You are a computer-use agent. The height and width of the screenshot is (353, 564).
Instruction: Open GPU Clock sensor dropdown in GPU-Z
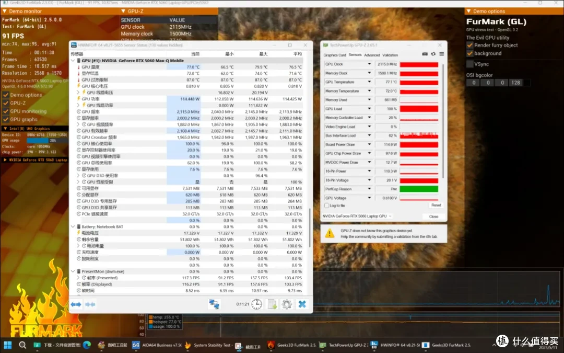(x=369, y=64)
